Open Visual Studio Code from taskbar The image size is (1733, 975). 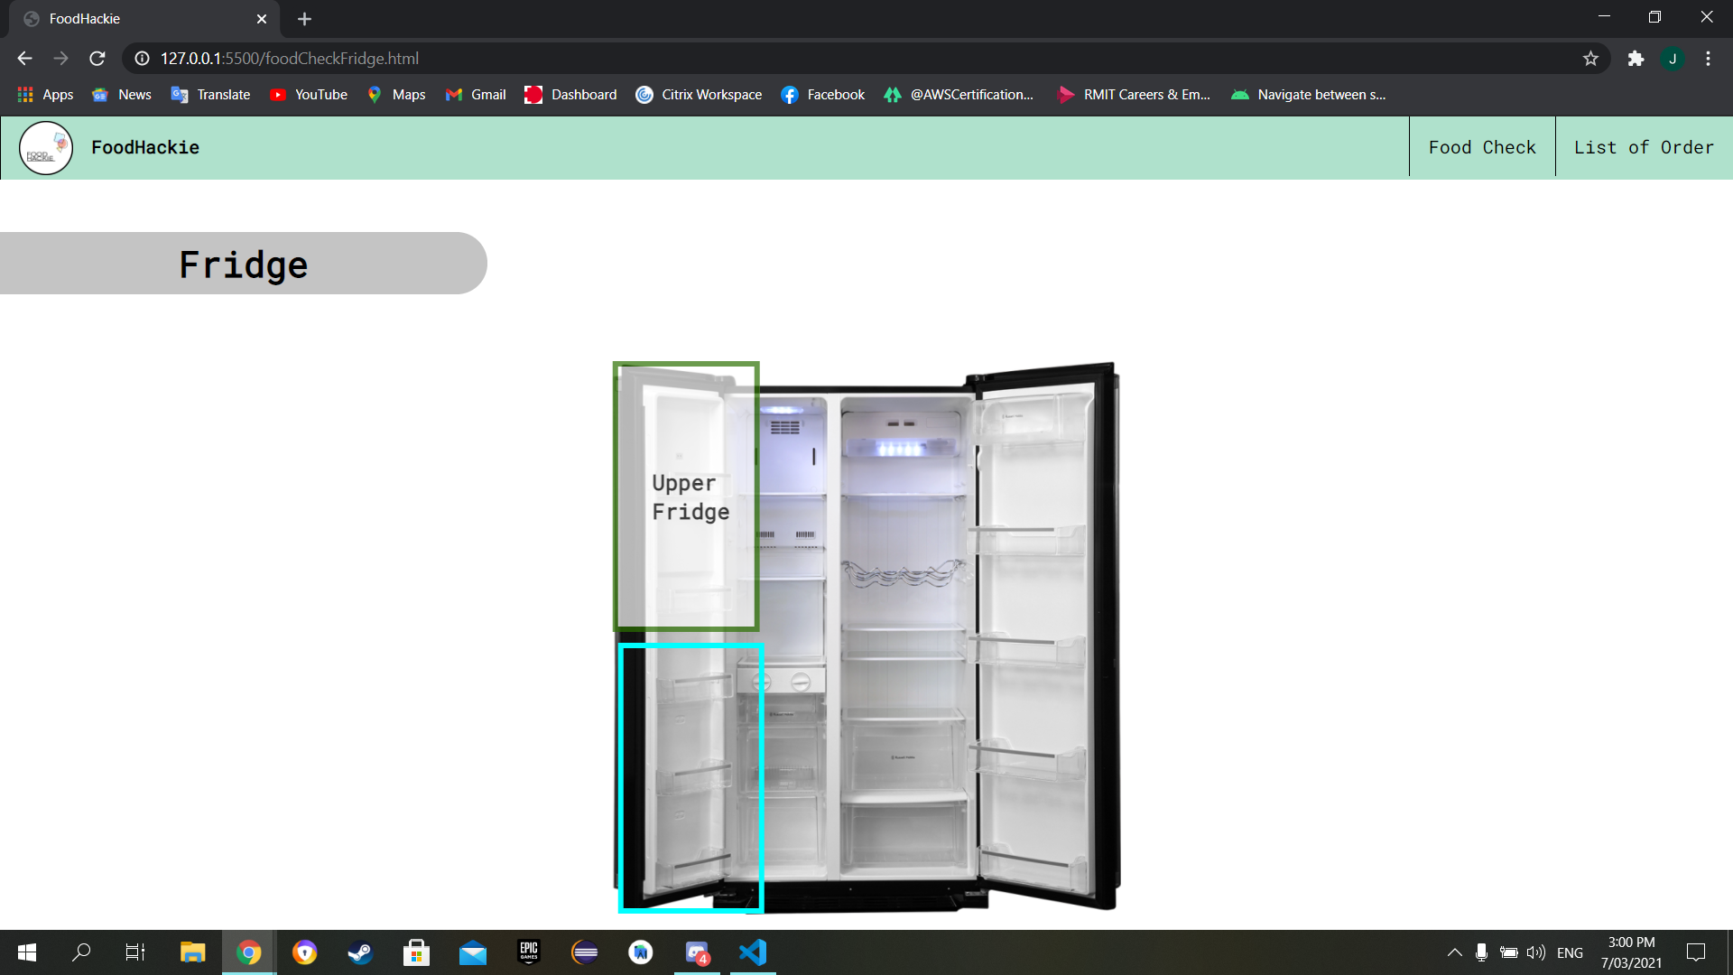(753, 952)
